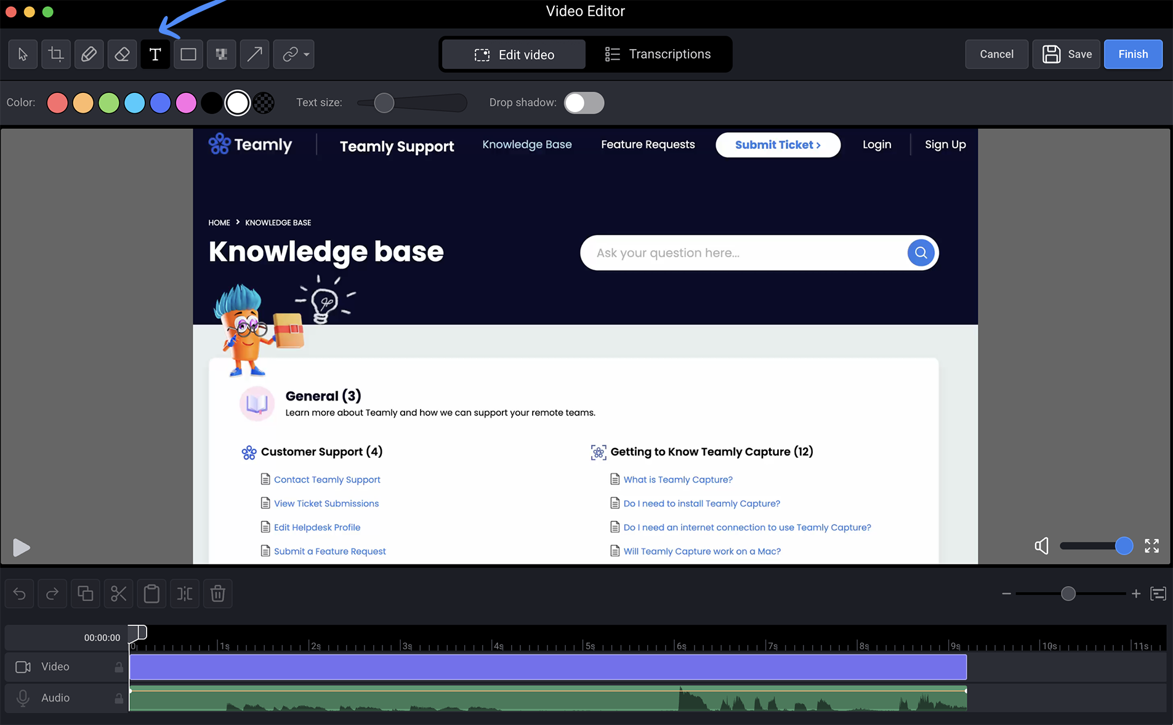The image size is (1173, 725).
Task: Paste from the clipboard icon
Action: coord(151,594)
